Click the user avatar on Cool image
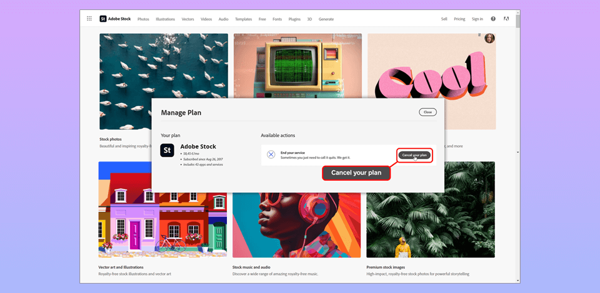600x293 pixels. pos(489,38)
